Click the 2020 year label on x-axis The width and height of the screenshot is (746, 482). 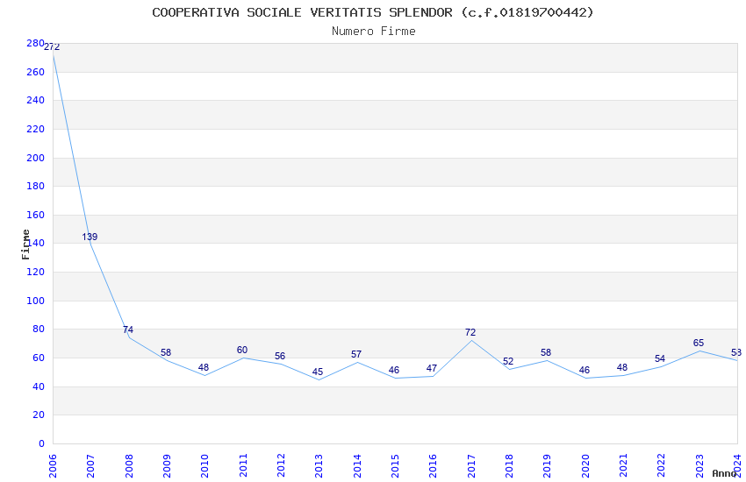pyautogui.click(x=585, y=464)
